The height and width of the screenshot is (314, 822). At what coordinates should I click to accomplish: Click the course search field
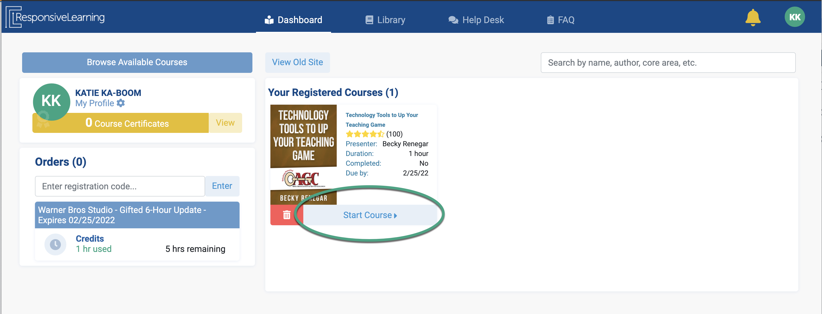(x=668, y=63)
